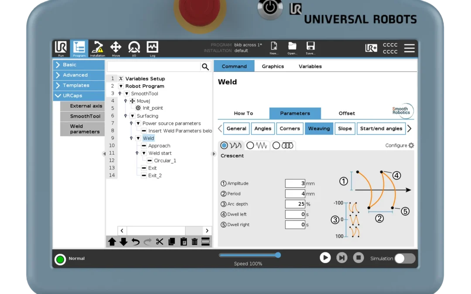Click the speed slider handle
The height and width of the screenshot is (294, 471).
tap(278, 255)
